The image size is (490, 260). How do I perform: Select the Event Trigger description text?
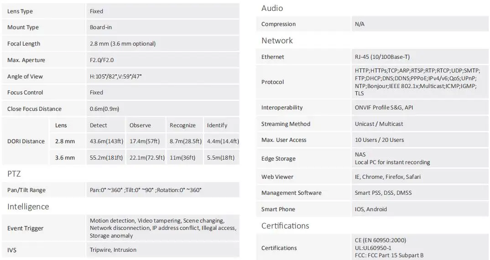[x=163, y=228]
